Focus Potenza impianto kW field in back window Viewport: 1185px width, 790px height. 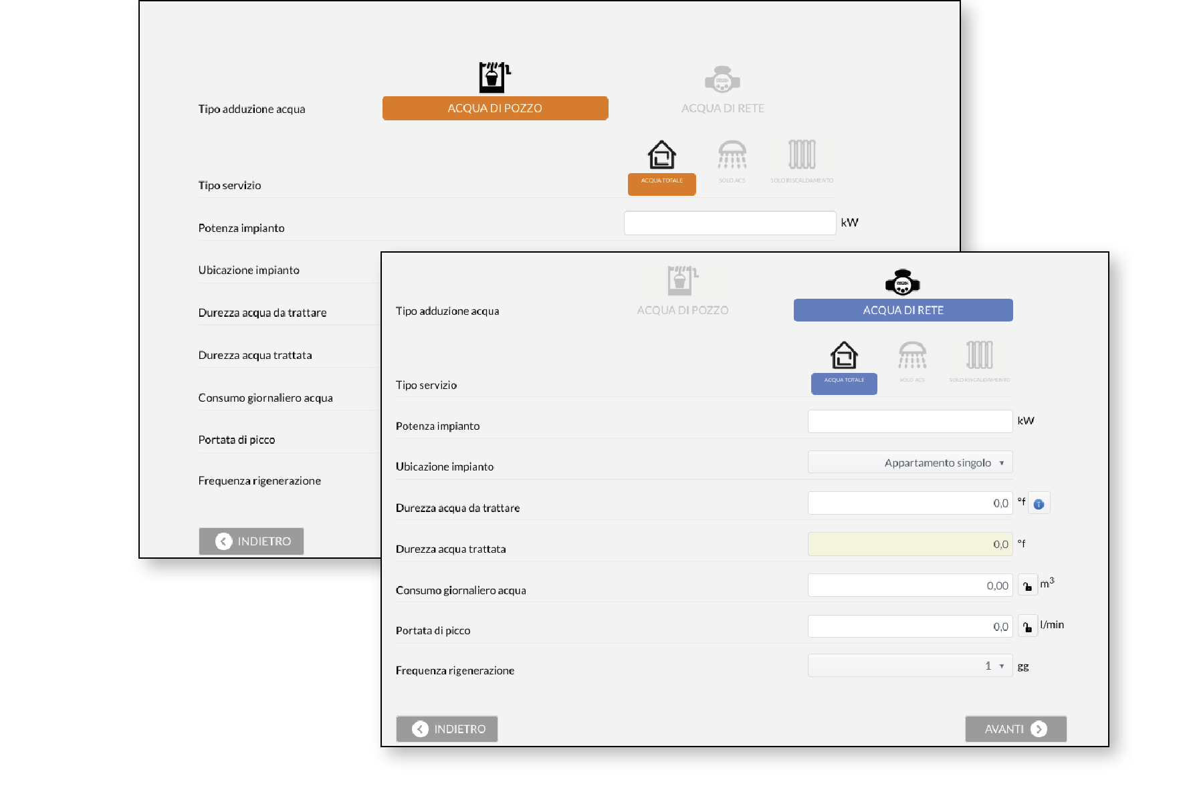coord(730,223)
